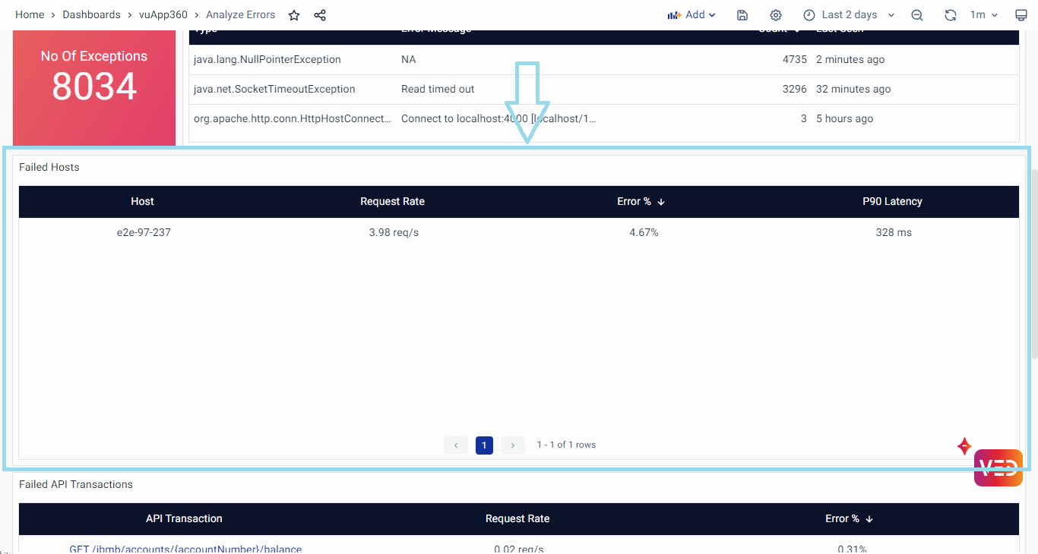
Task: Go to Home breadcrumb
Action: click(30, 15)
